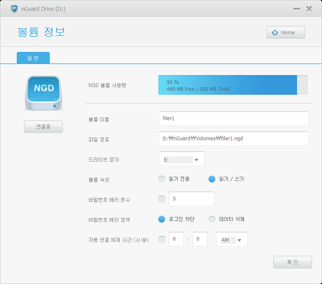
Task: Click the arrow beside AM
Action: click(x=240, y=240)
